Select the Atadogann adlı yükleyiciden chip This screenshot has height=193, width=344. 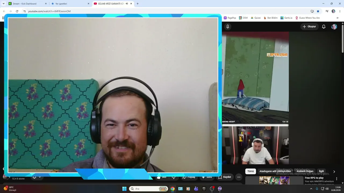click(275, 171)
